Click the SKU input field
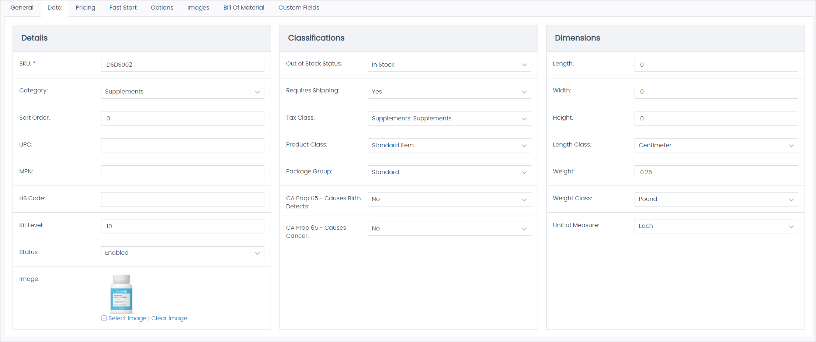The width and height of the screenshot is (816, 342). pos(183,65)
